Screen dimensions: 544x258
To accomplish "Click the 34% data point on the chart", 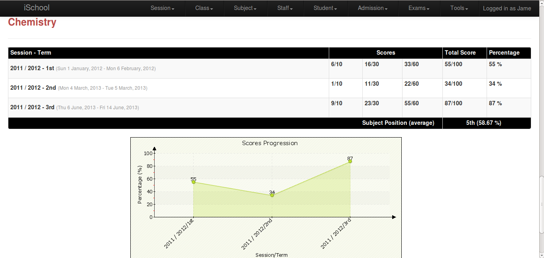I will coord(271,195).
